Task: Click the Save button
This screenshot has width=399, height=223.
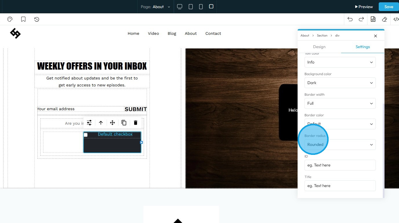Action: (389, 7)
